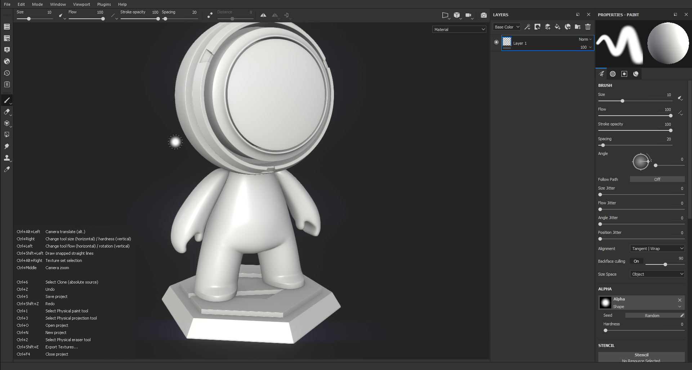Viewport: 692px width, 370px height.
Task: Open the Size Space Object dropdown
Action: (x=657, y=274)
